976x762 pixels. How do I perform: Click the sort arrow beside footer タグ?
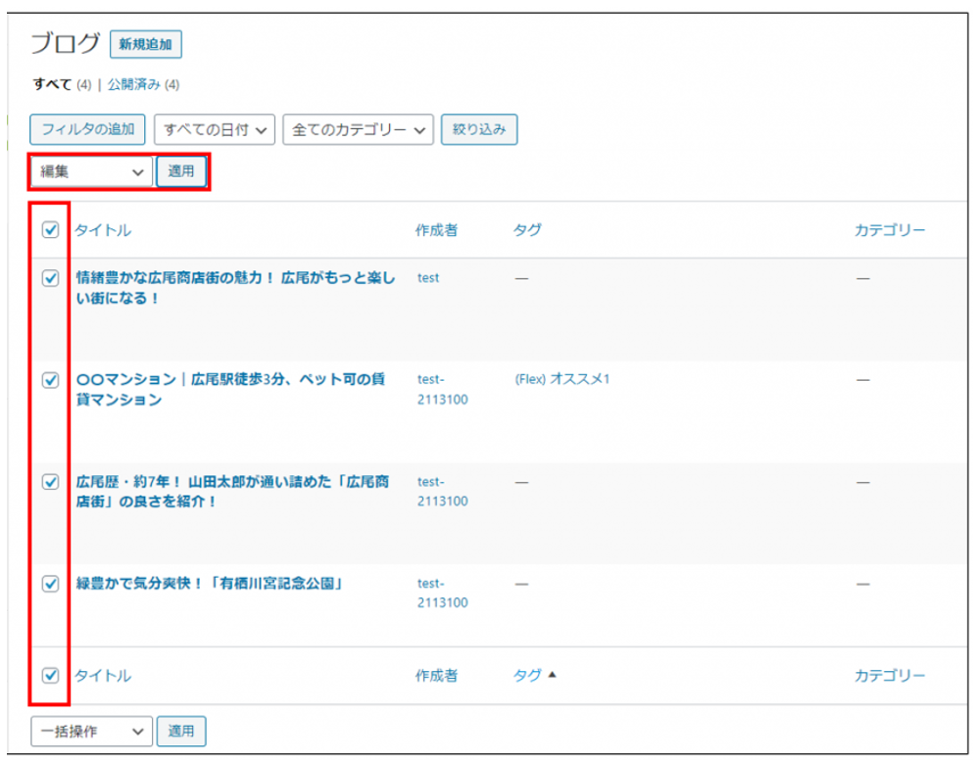552,675
